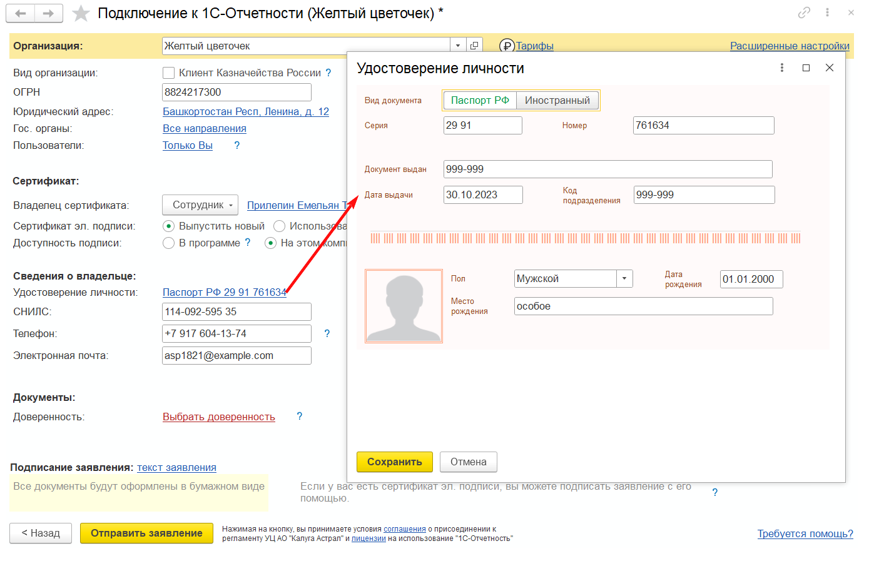Open the текст заявления link
This screenshot has width=869, height=576.
176,467
